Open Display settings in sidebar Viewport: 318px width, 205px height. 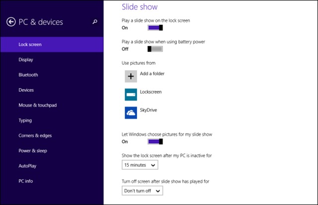(x=26, y=60)
